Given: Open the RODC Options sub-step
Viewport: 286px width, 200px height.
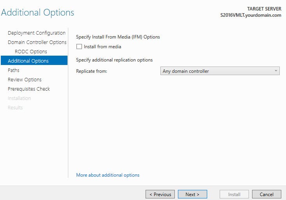Looking at the screenshot, I should (x=31, y=52).
